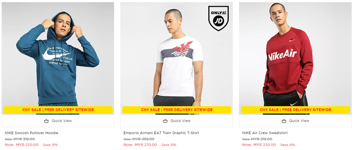Click the basket icon under the EA7 T-Shirt
The height and width of the screenshot is (150, 354).
165,121
